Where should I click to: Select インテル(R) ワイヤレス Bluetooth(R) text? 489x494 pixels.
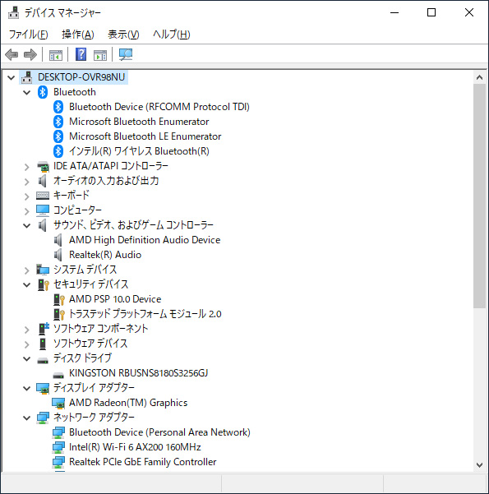139,151
